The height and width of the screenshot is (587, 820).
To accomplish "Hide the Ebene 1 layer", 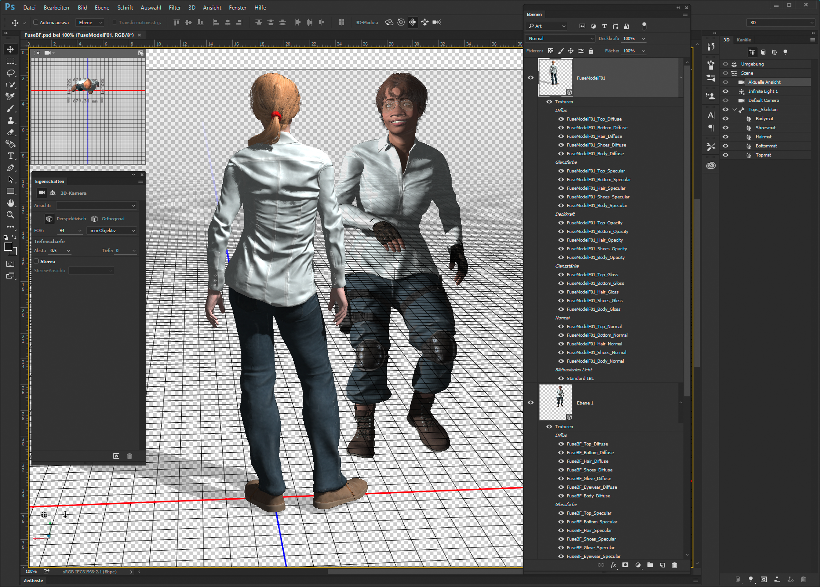I will click(x=530, y=402).
